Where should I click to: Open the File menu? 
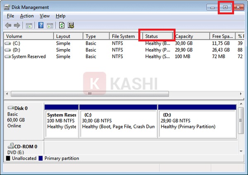[x=10, y=16]
